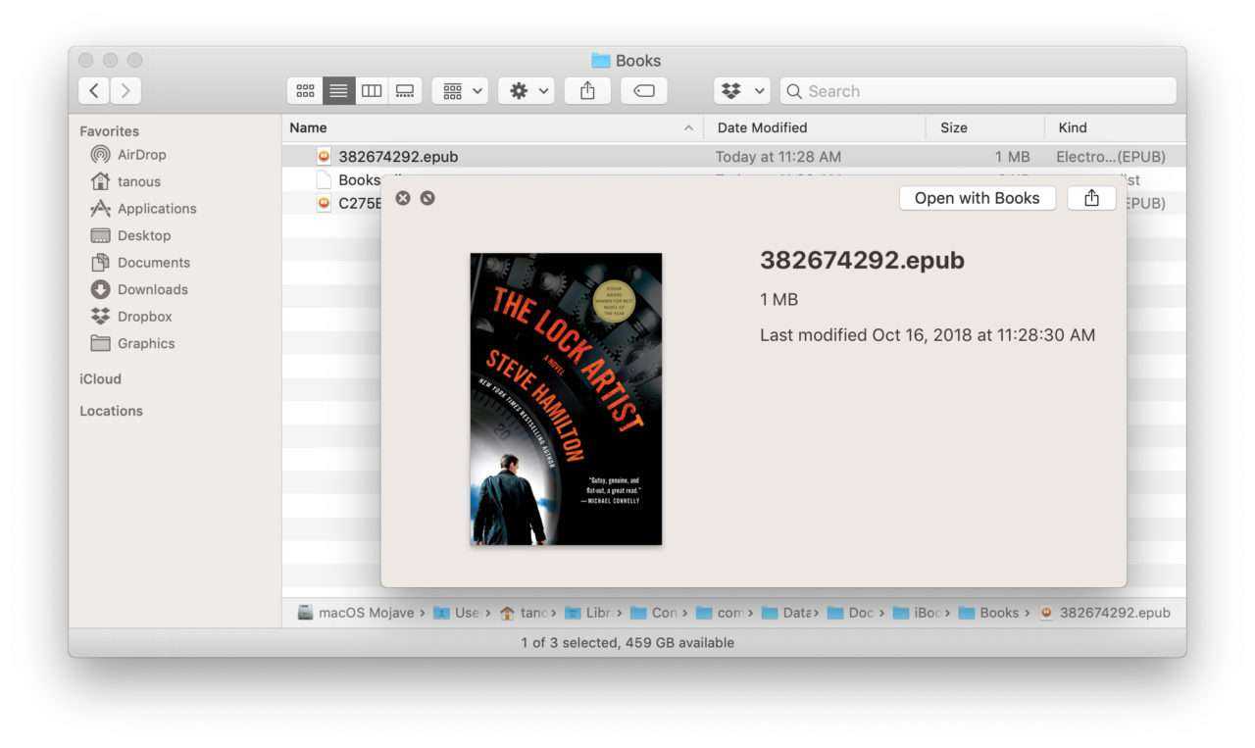Go back with the left arrow button
Viewport: 1255px width, 748px height.
pyautogui.click(x=94, y=91)
